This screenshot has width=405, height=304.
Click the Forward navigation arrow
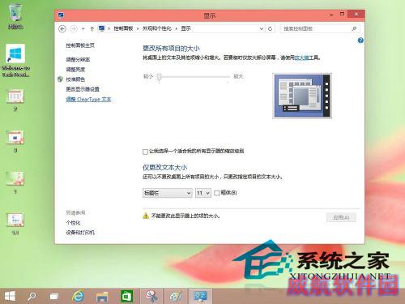74,28
